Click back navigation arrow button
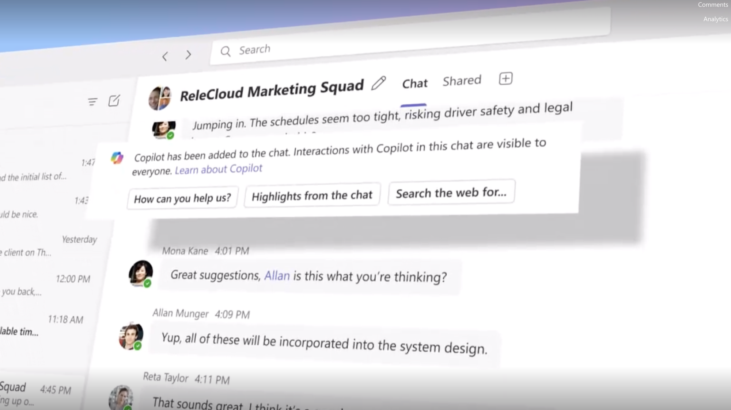731x410 pixels. [x=165, y=56]
